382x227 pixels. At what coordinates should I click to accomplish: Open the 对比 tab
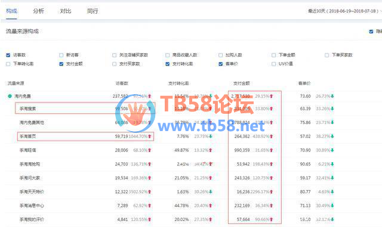click(x=66, y=11)
